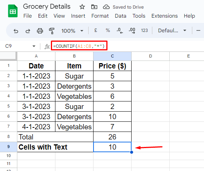Click price cell showing 6

(x=112, y=96)
